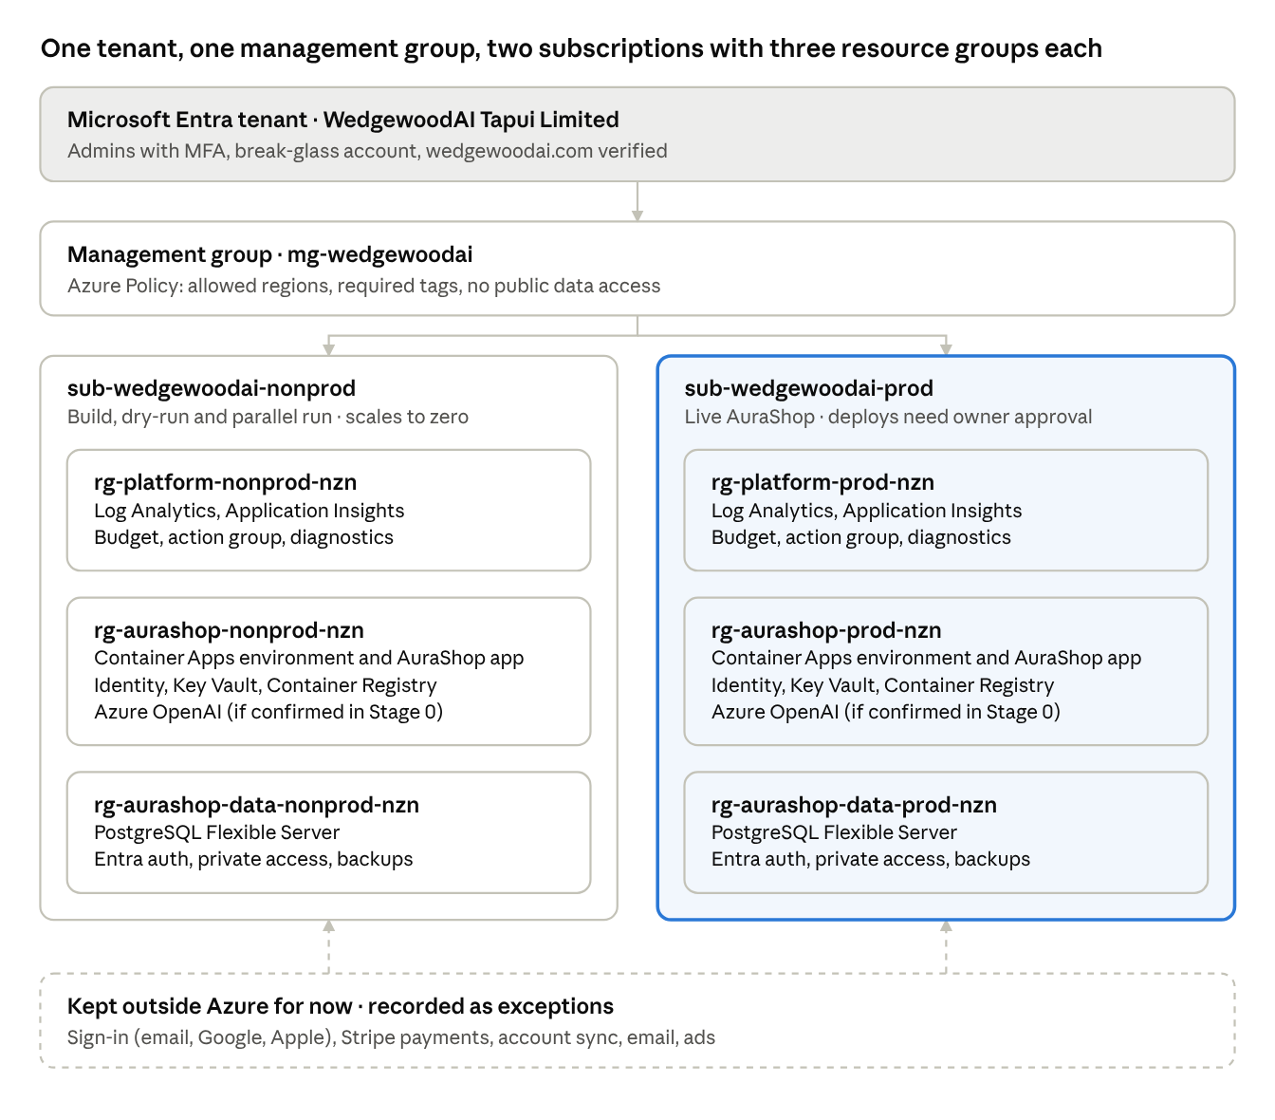Screen dimensions: 1275x1120
Task: Select the sub-wedgewoodai-nonprod subscription title
Action: click(x=212, y=388)
